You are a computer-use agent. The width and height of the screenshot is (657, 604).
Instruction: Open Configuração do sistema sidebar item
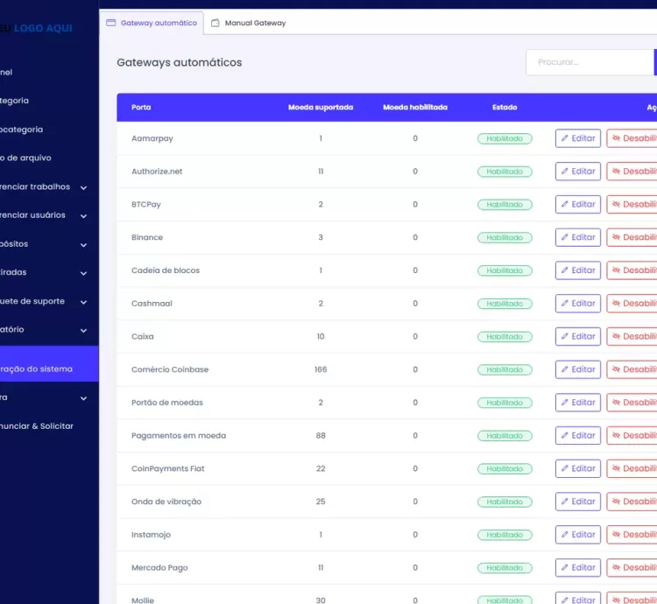point(44,369)
